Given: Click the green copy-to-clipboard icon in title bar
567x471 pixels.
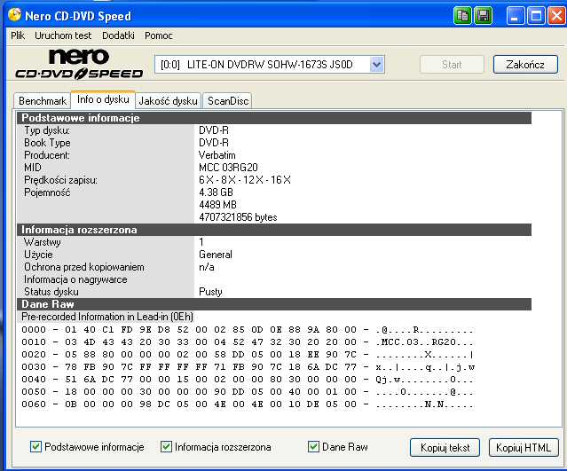Looking at the screenshot, I should (462, 16).
